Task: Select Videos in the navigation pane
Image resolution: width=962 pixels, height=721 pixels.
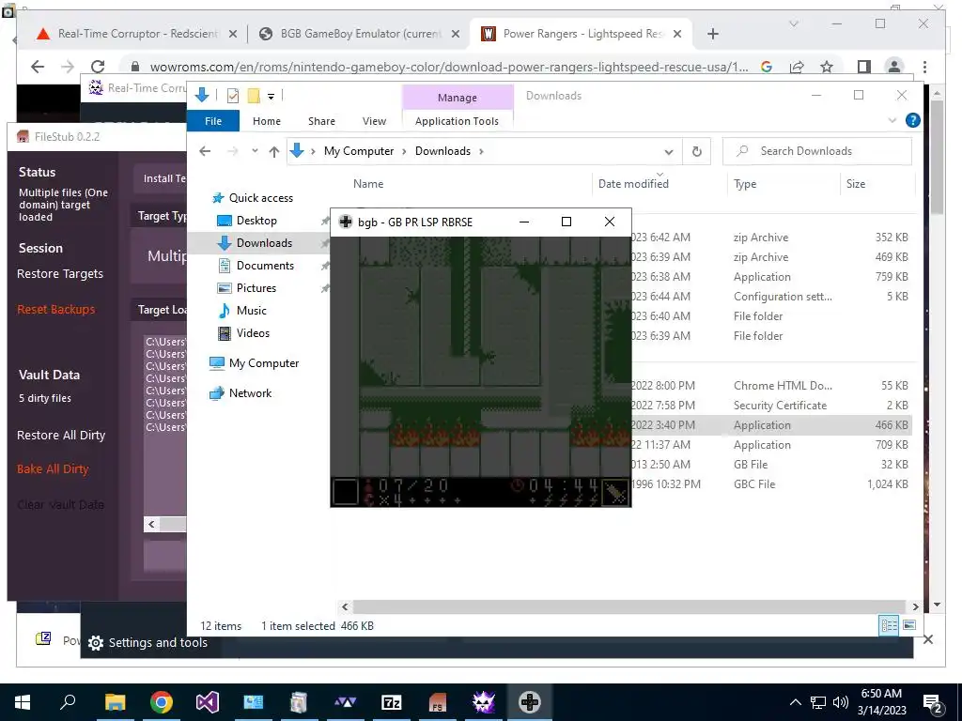Action: 253,333
